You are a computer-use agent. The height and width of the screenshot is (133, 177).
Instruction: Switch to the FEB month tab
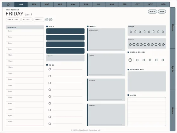(34, 4)
